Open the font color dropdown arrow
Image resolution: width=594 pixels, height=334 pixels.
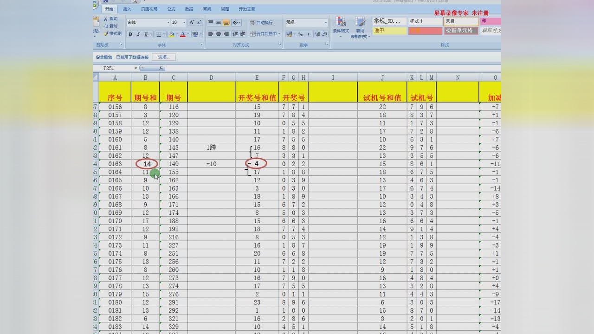[188, 34]
